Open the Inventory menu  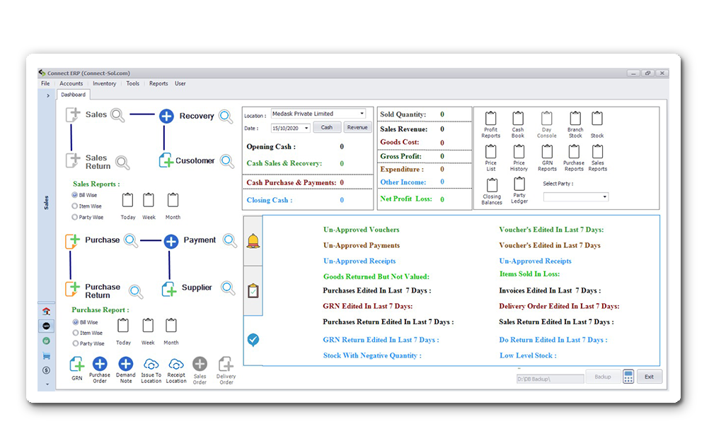(104, 83)
